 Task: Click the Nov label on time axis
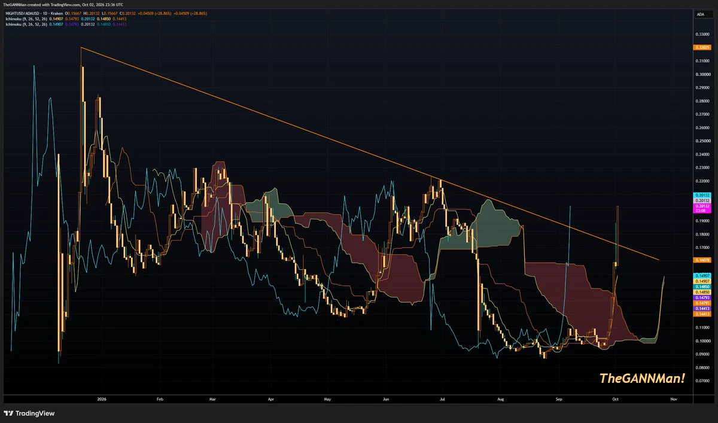point(674,398)
